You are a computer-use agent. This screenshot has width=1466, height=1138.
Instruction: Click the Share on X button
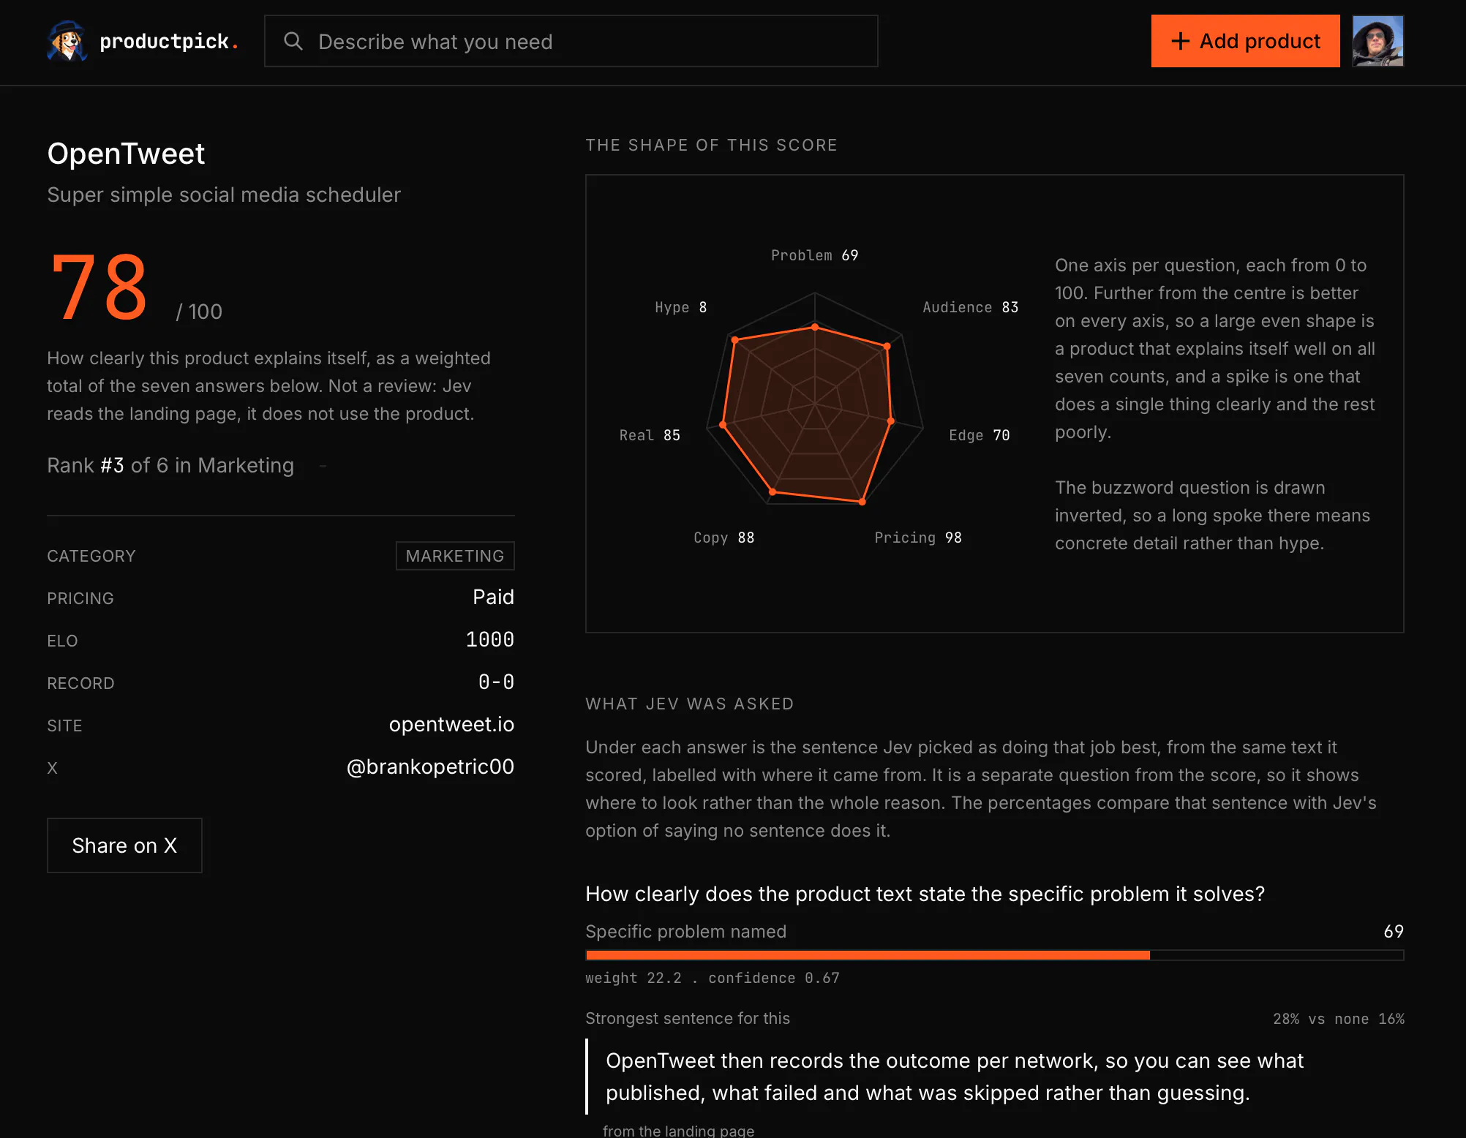point(124,845)
